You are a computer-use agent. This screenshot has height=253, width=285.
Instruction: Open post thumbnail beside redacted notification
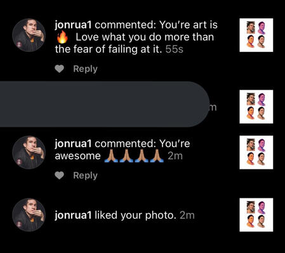(256, 107)
